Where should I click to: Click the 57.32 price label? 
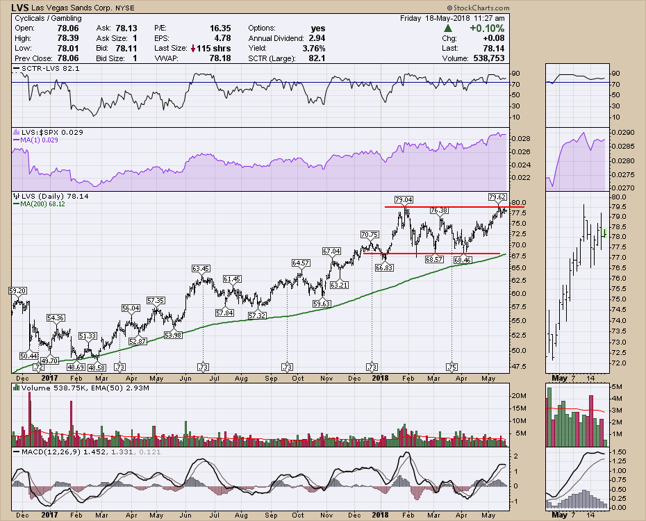coord(257,316)
